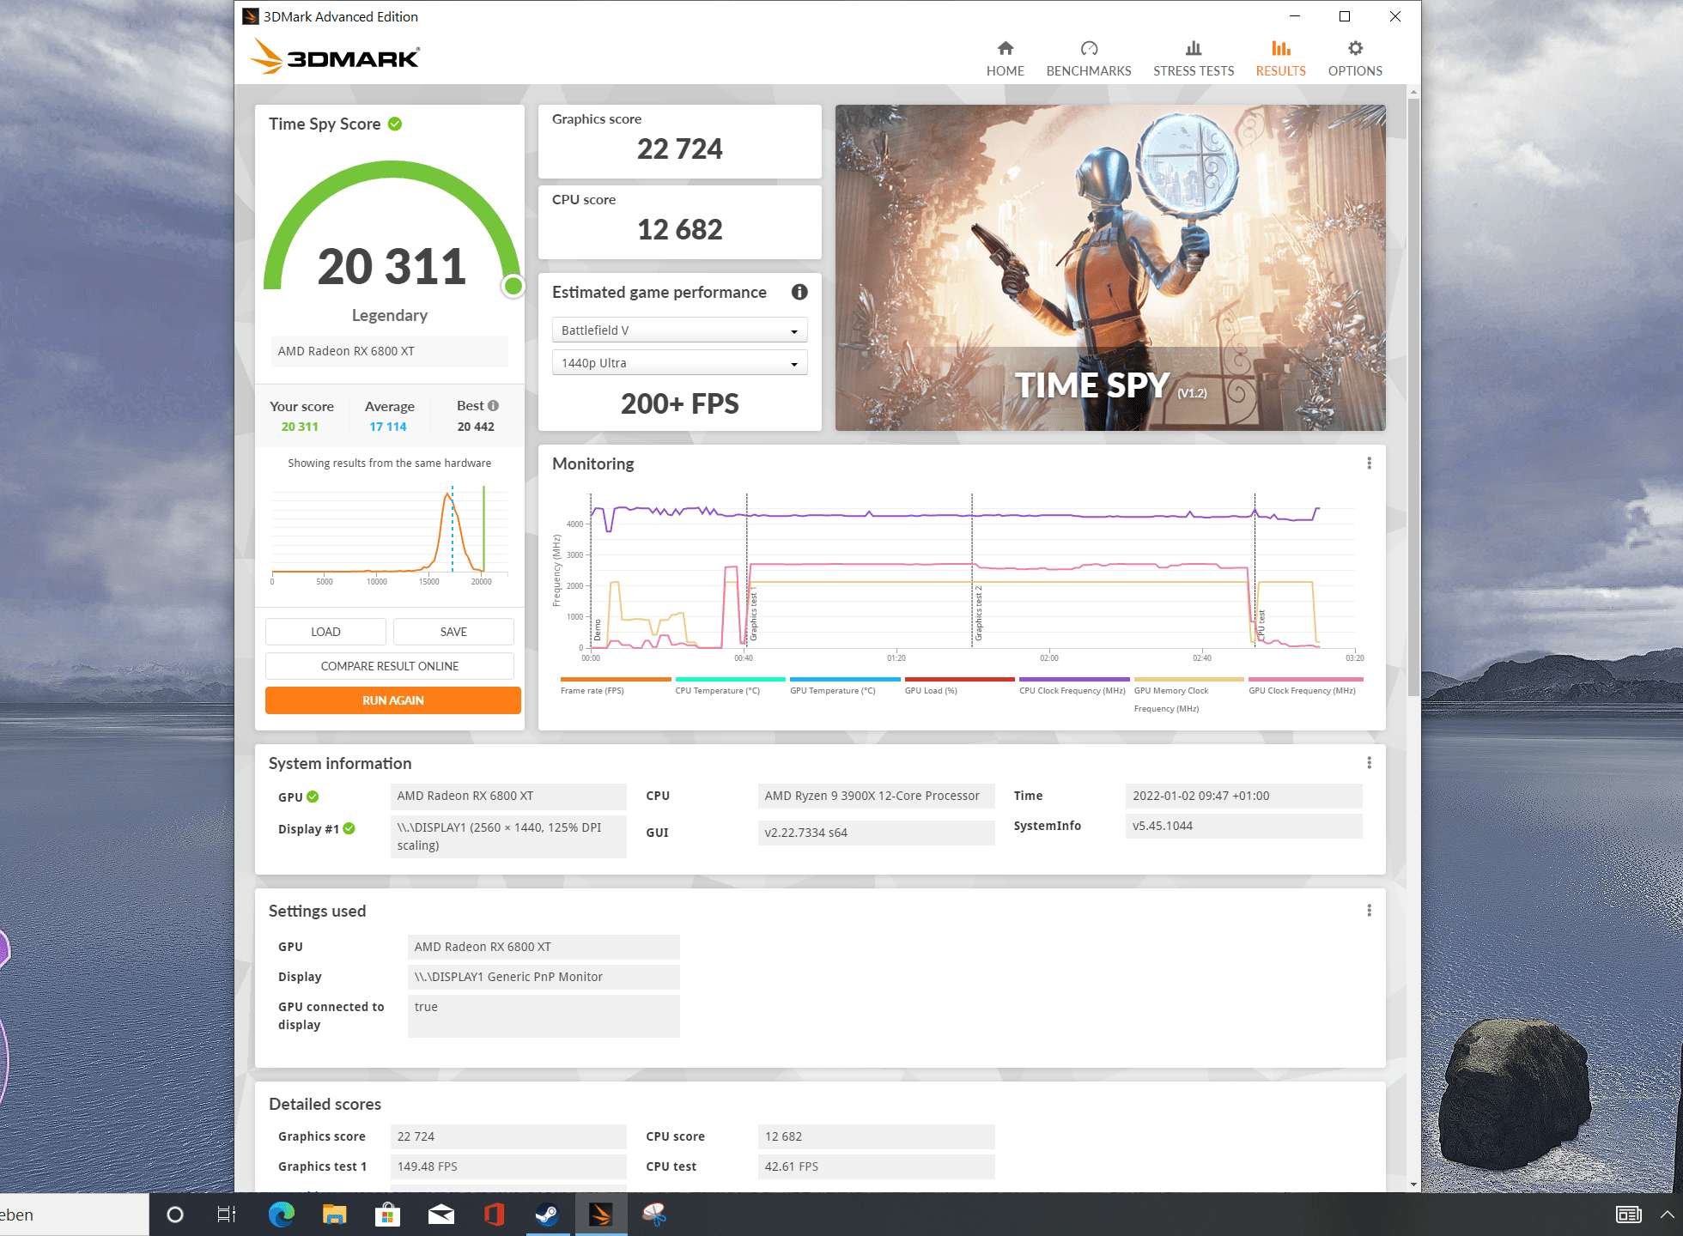1683x1236 pixels.
Task: Open Monitoring panel three-dot menu
Action: pos(1369,463)
